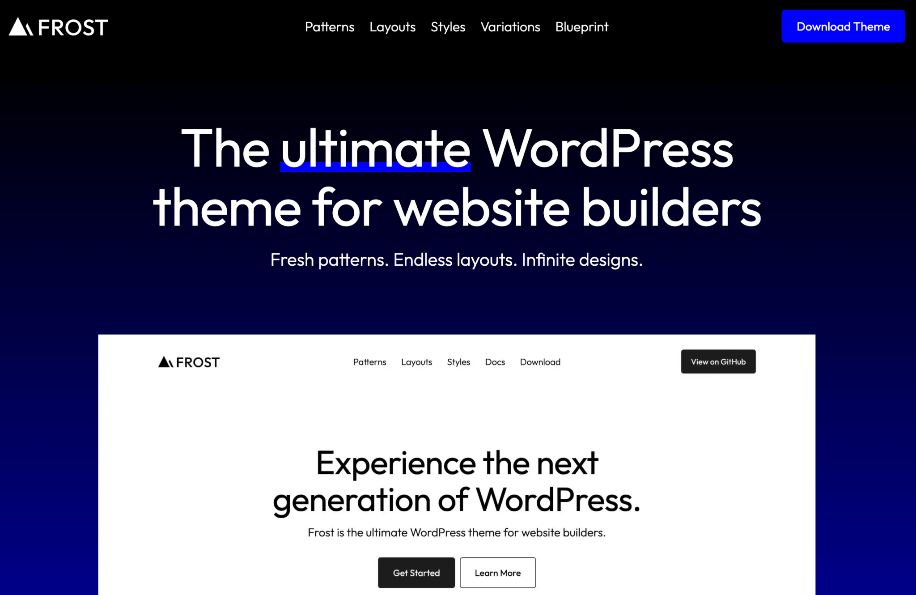Select the Variations tab in header
This screenshot has width=916, height=595.
511,27
